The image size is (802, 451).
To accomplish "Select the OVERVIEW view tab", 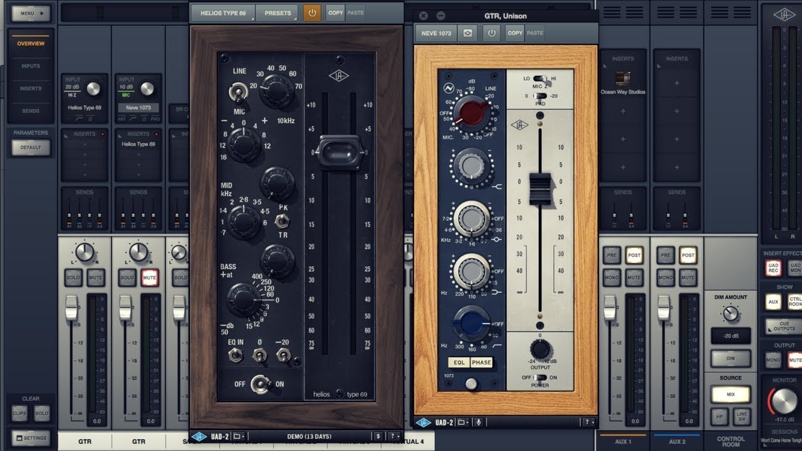I will pyautogui.click(x=31, y=44).
